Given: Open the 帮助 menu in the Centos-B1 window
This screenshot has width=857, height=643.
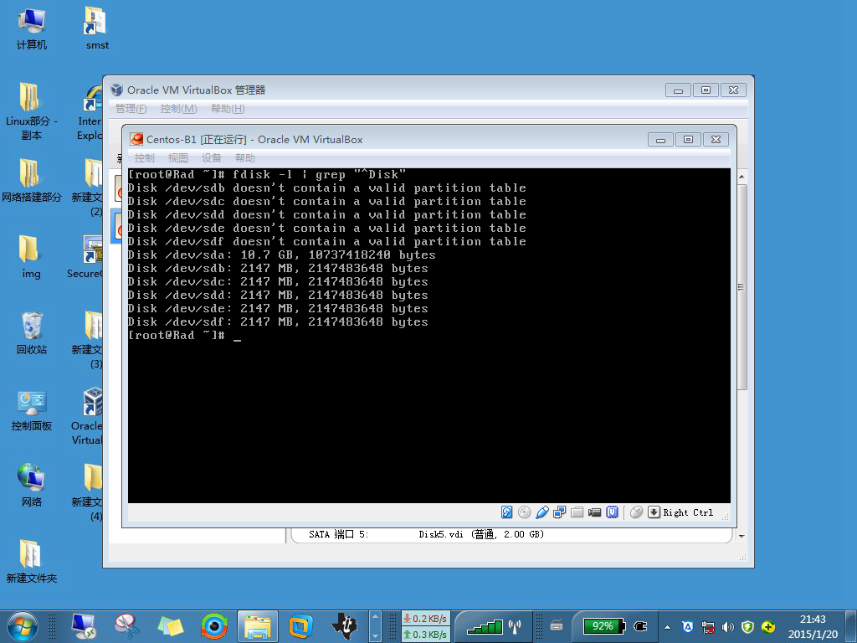Looking at the screenshot, I should click(245, 158).
